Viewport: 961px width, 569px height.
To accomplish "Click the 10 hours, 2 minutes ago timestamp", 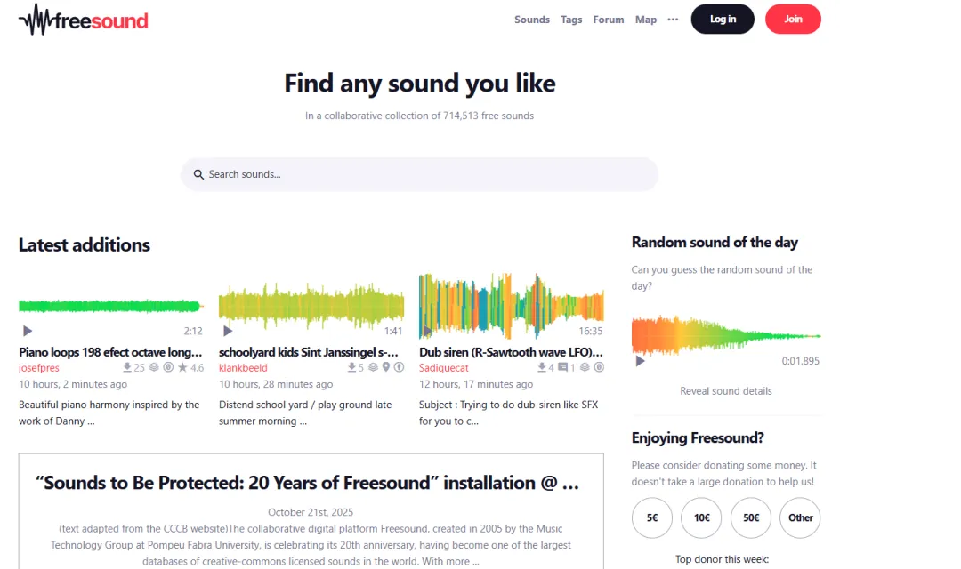I will coord(73,384).
